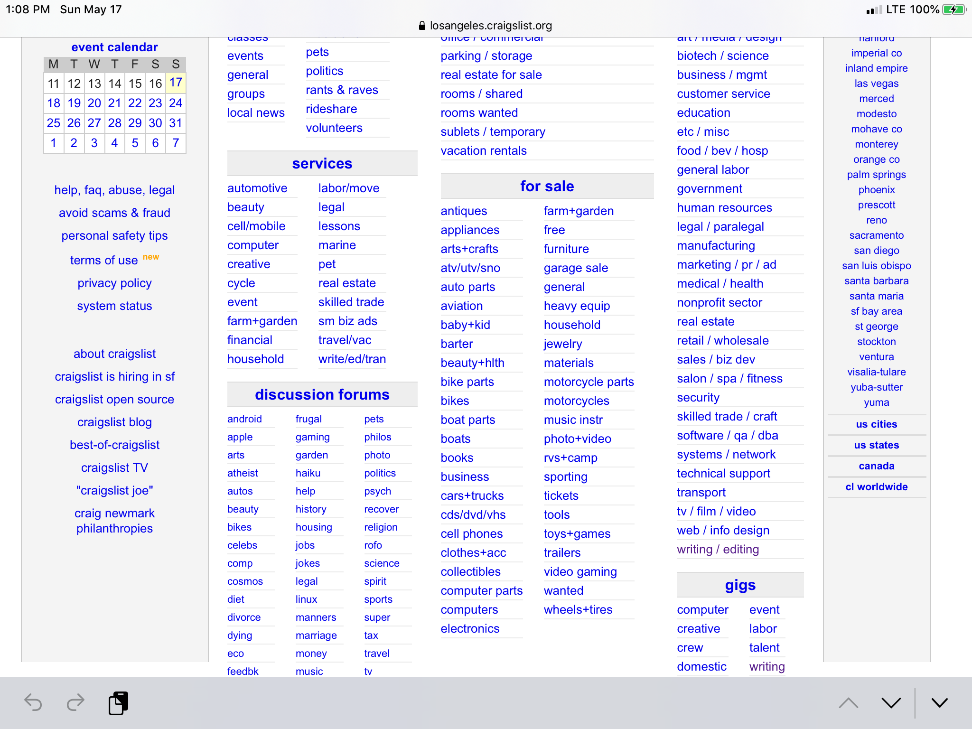Image resolution: width=972 pixels, height=729 pixels.
Task: Open vacation rentals housing link
Action: 484,150
